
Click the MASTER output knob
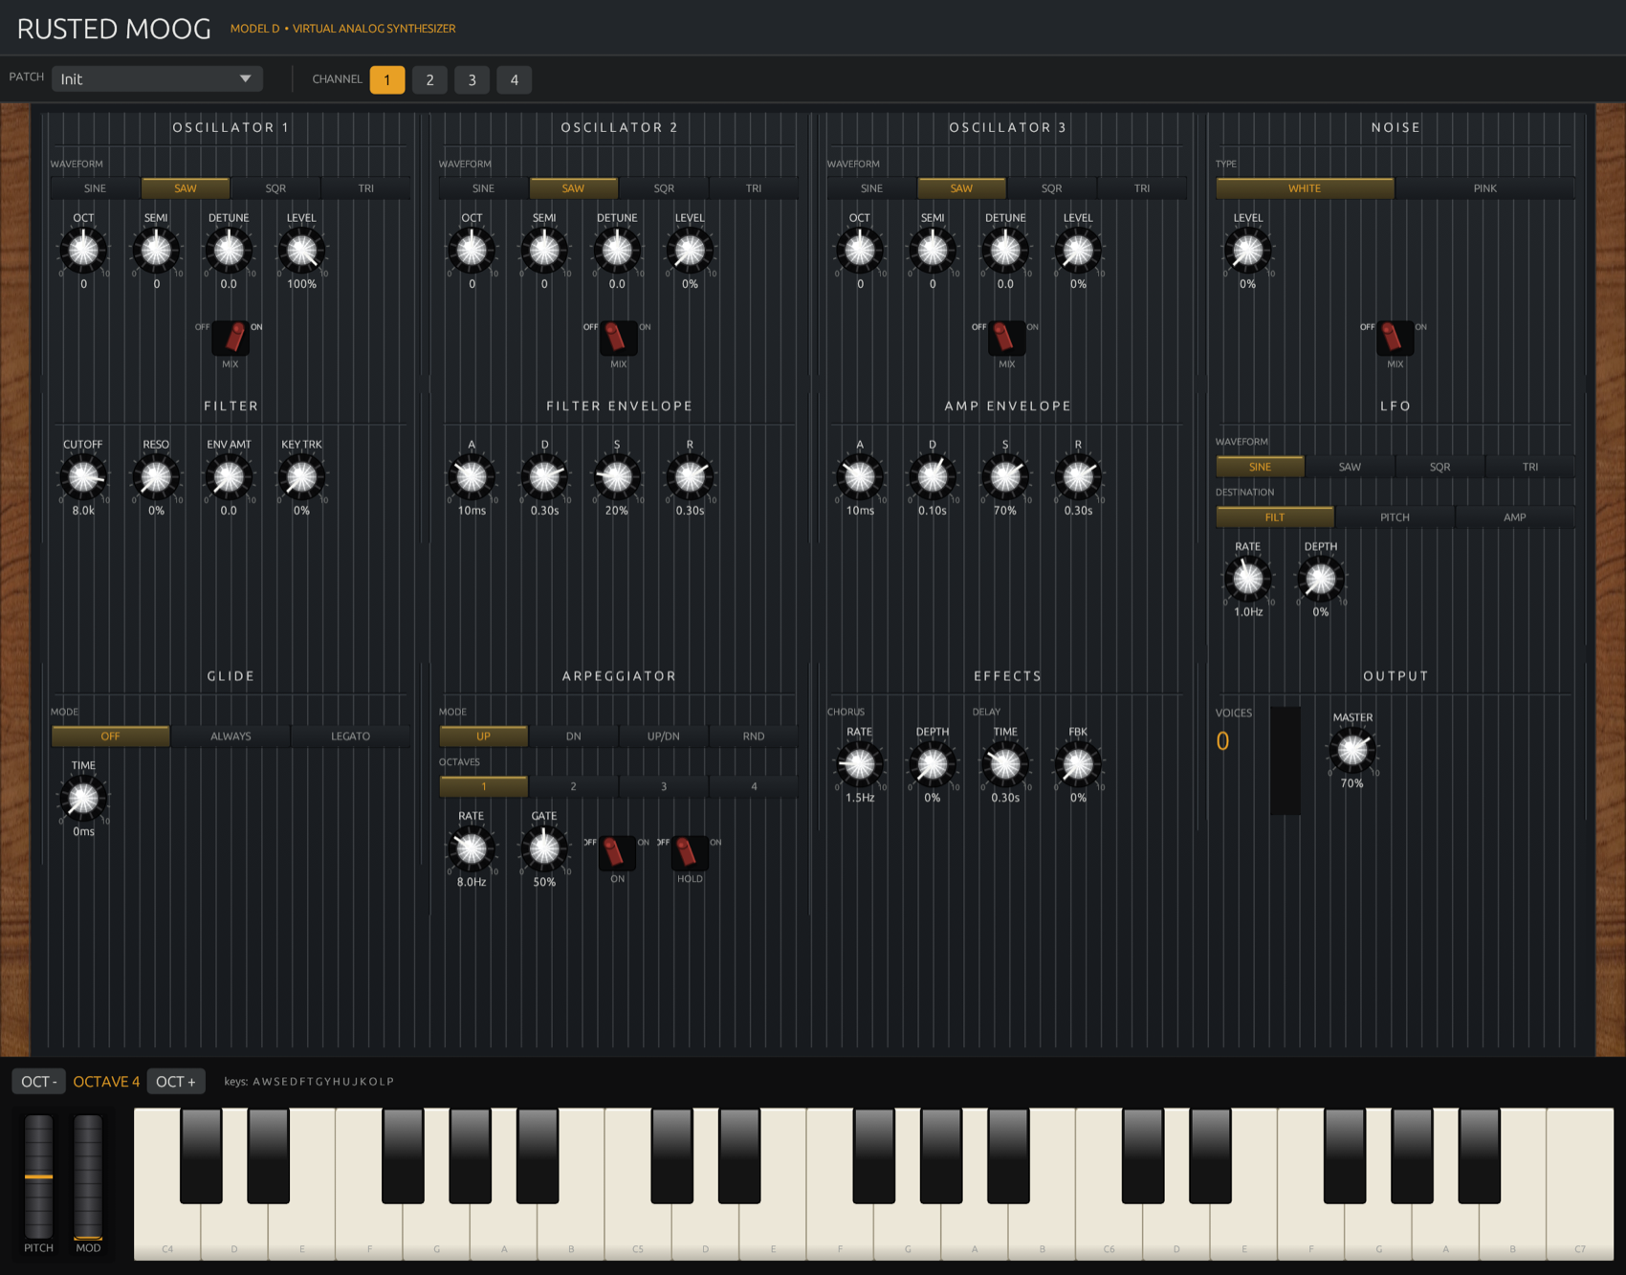point(1351,750)
